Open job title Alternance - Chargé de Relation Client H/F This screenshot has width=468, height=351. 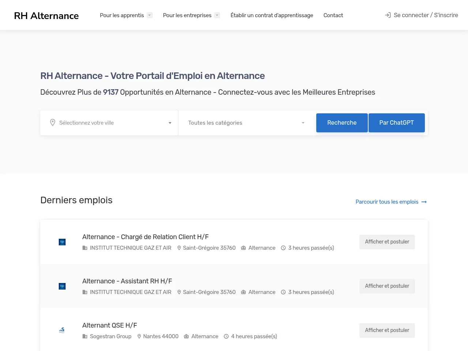pos(146,237)
